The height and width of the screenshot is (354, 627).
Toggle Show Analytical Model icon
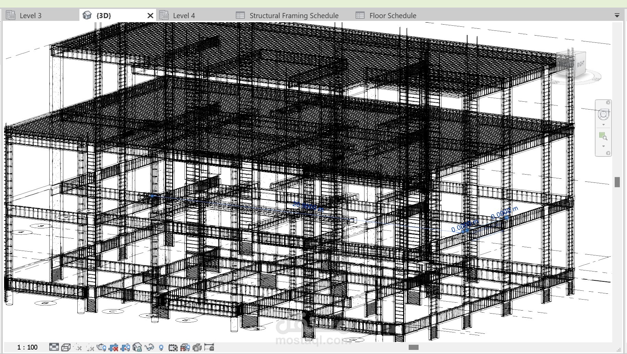pos(185,347)
